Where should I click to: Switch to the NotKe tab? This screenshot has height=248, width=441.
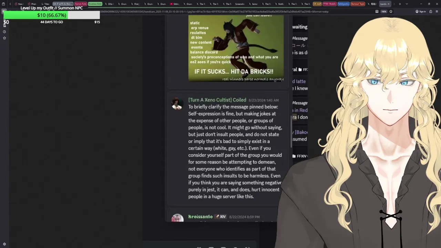click(x=279, y=4)
